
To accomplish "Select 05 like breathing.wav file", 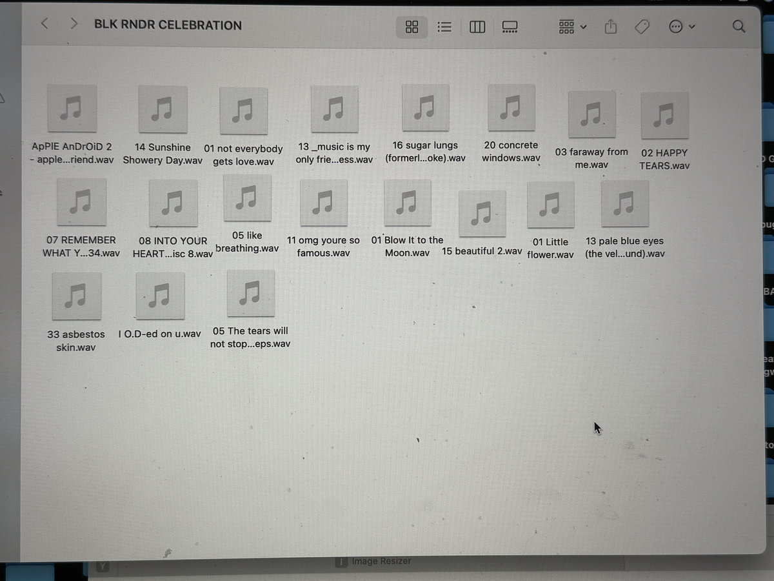I will pyautogui.click(x=247, y=198).
